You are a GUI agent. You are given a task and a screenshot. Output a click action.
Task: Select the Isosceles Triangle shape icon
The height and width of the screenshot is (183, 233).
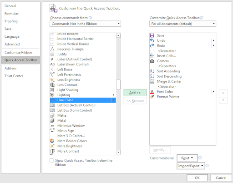coord(52,49)
